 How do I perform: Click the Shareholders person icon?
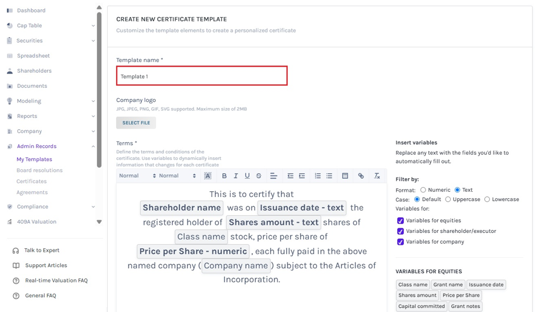pos(10,71)
